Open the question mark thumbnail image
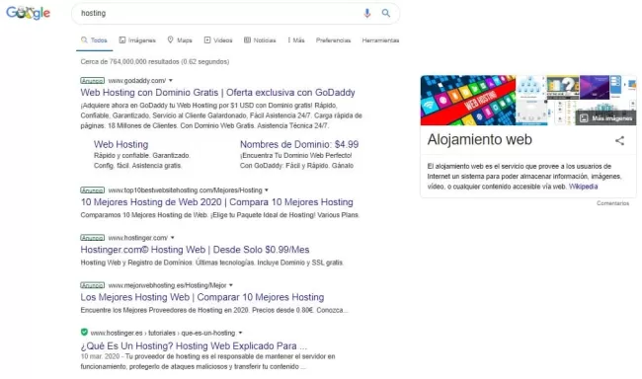642x379 pixels. click(x=563, y=87)
